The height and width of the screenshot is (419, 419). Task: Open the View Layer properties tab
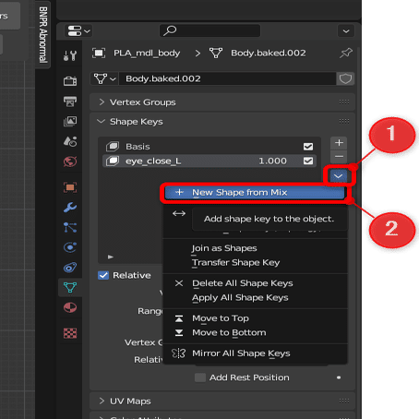70,121
